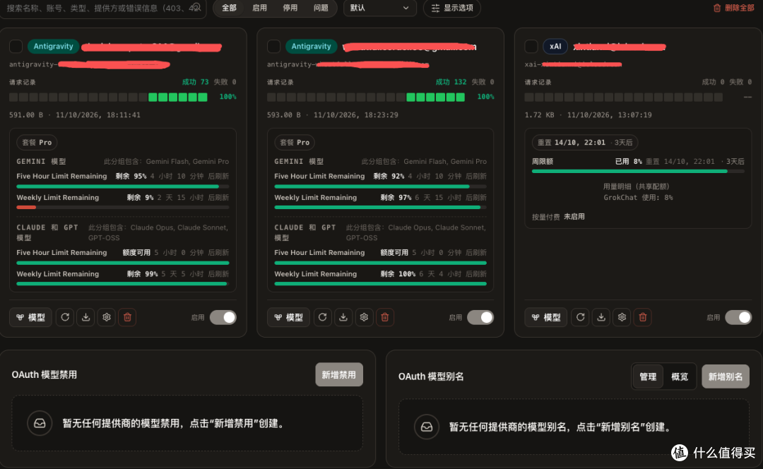Click GrokChat 使用: 8% text
This screenshot has height=469, width=763.
(x=638, y=198)
